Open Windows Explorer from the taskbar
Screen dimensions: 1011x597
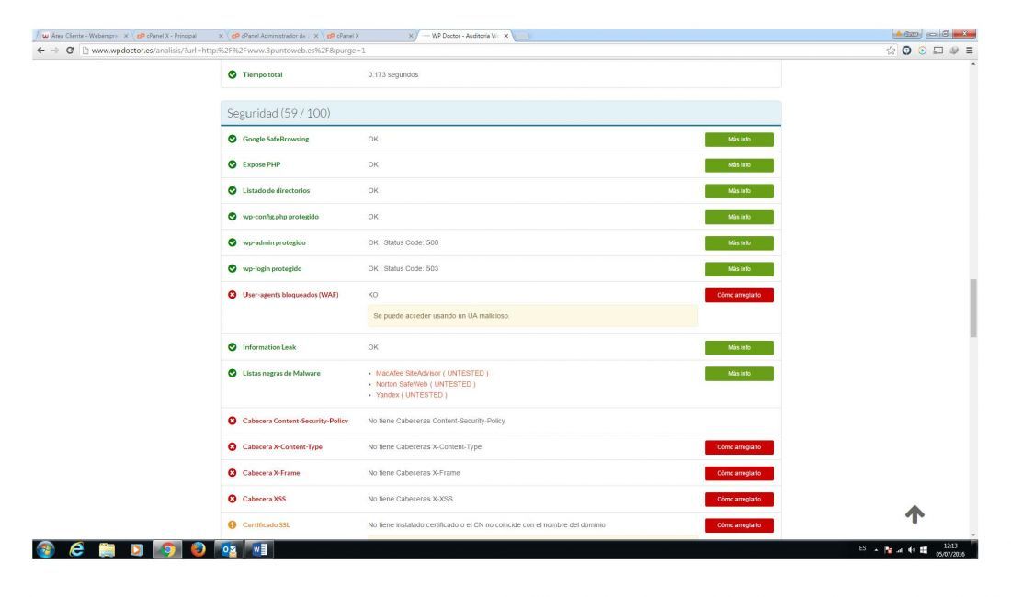click(107, 549)
